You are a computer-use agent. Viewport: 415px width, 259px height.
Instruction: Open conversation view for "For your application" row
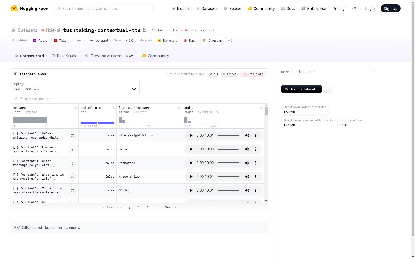72,149
